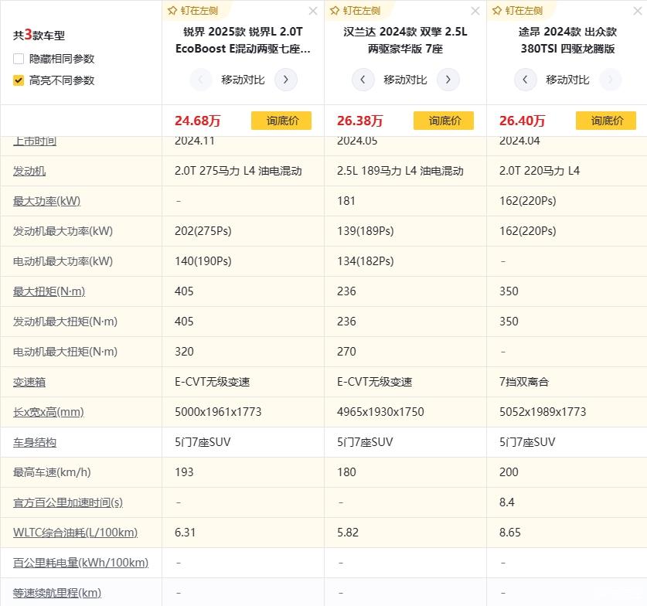Open the 车身结构 parameter link
The height and width of the screenshot is (606, 647).
click(x=35, y=442)
